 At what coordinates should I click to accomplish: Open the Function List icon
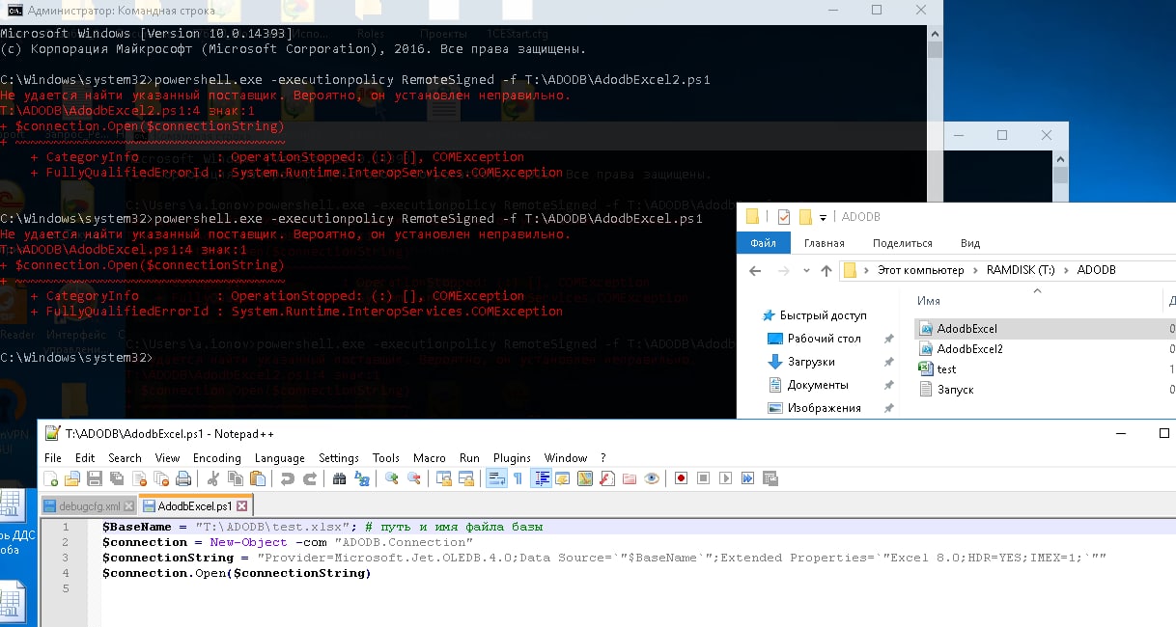[607, 478]
